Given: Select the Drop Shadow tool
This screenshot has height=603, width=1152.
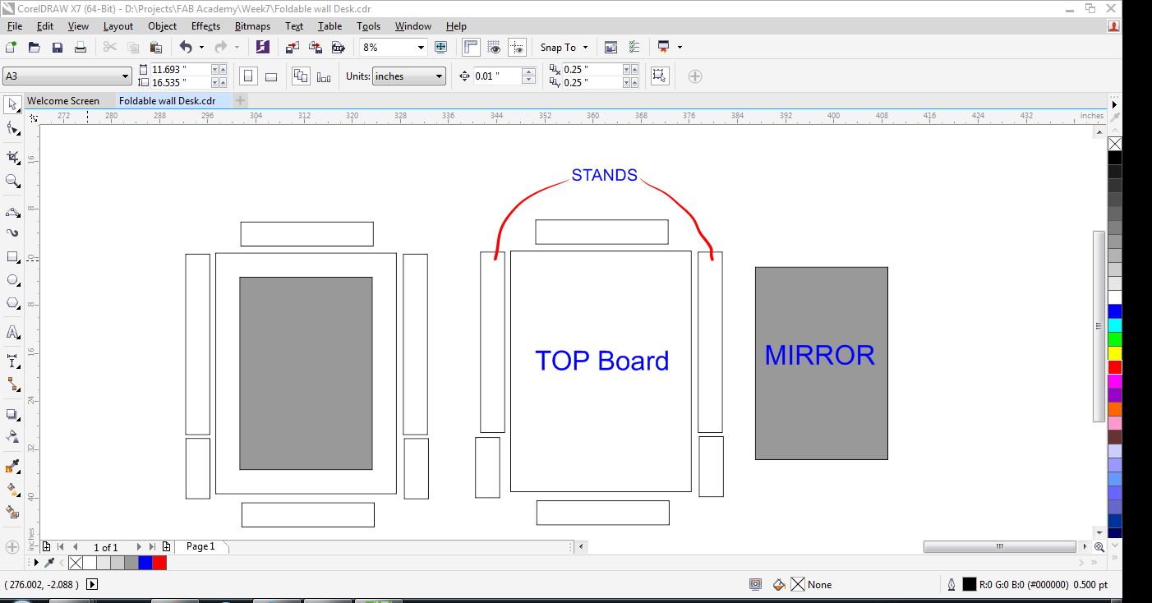Looking at the screenshot, I should tap(12, 415).
